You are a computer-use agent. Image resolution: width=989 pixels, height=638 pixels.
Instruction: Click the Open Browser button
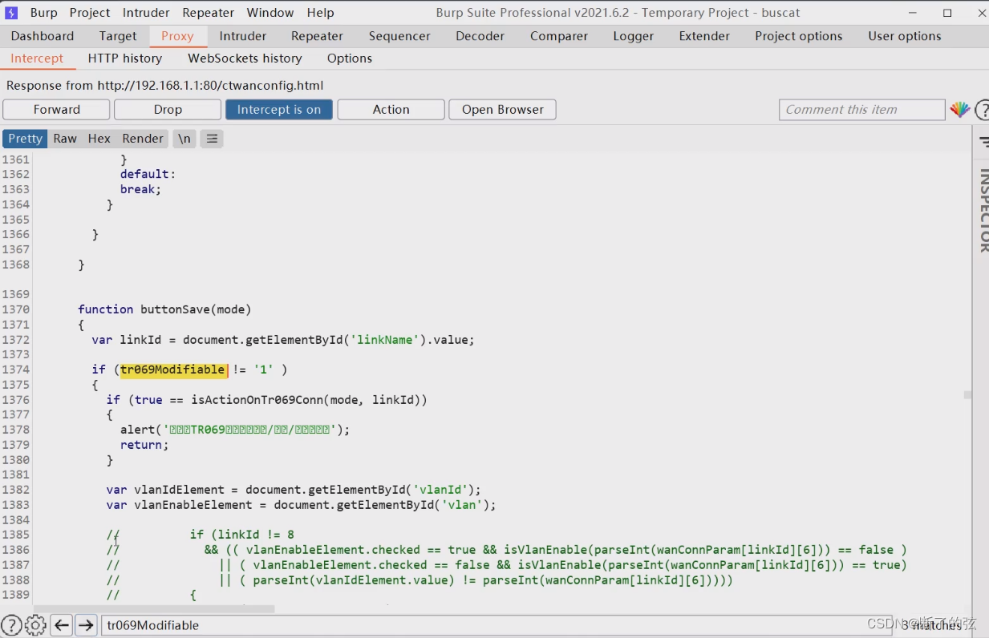tap(502, 110)
